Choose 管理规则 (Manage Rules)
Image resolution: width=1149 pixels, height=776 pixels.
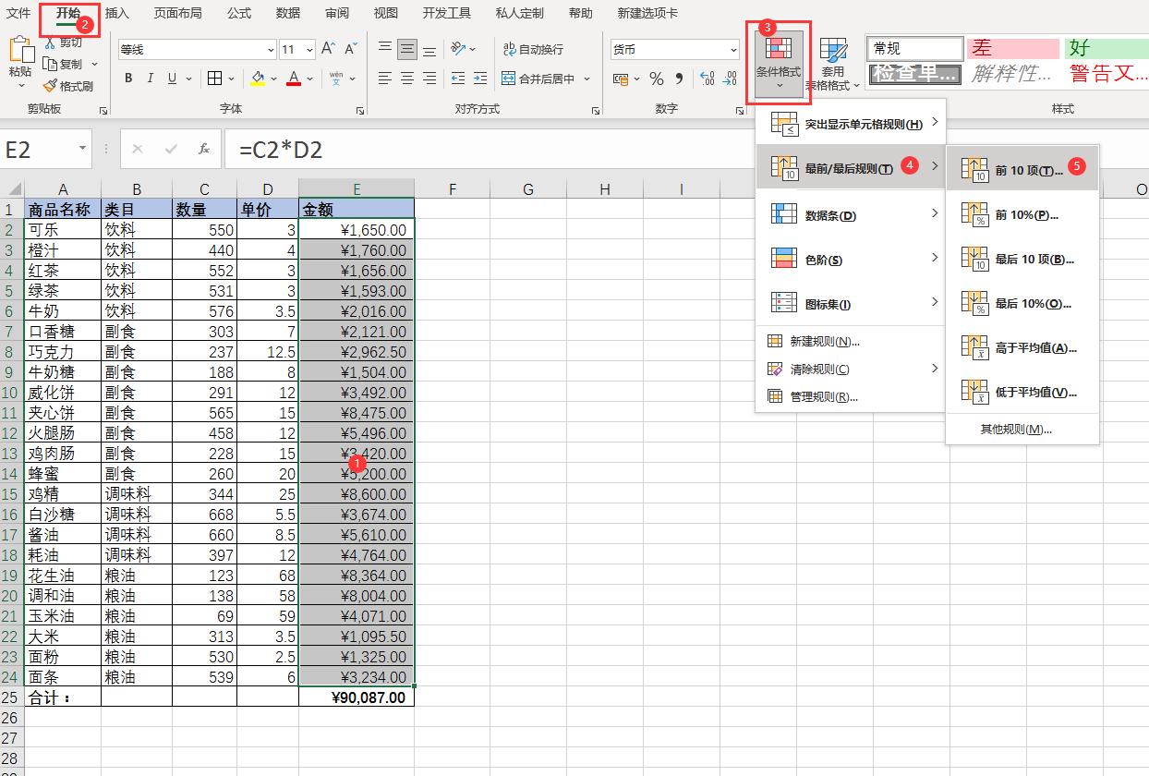[851, 397]
